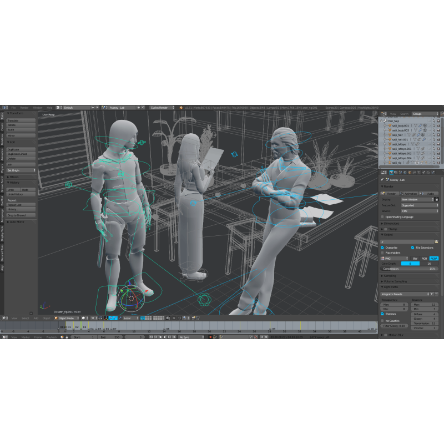This screenshot has width=444, height=444.
Task: Disable the Overwrite checkbox
Action: 382,248
